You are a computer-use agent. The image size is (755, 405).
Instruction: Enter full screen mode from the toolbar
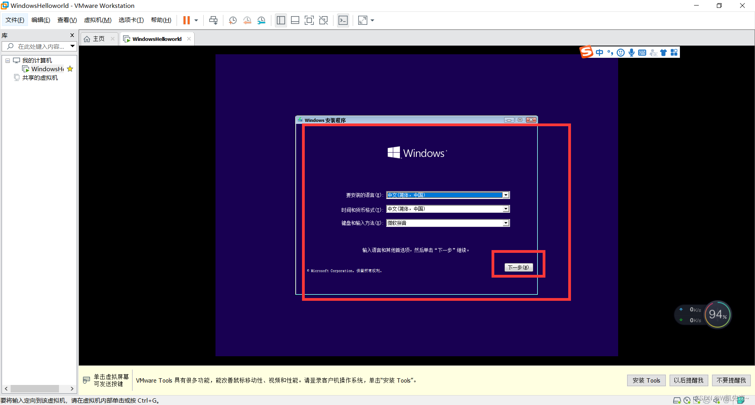[x=309, y=20]
